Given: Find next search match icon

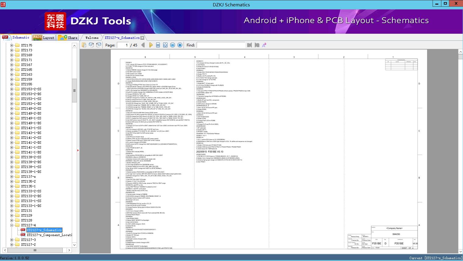Looking at the screenshot, I should (x=257, y=45).
